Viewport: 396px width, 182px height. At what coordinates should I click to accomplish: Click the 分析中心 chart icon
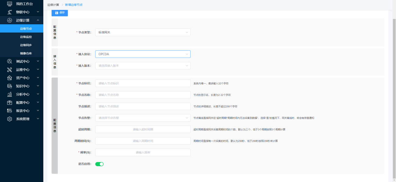tap(9, 94)
